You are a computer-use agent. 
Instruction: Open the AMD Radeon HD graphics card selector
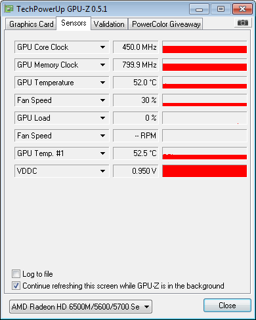pyautogui.click(x=81, y=307)
